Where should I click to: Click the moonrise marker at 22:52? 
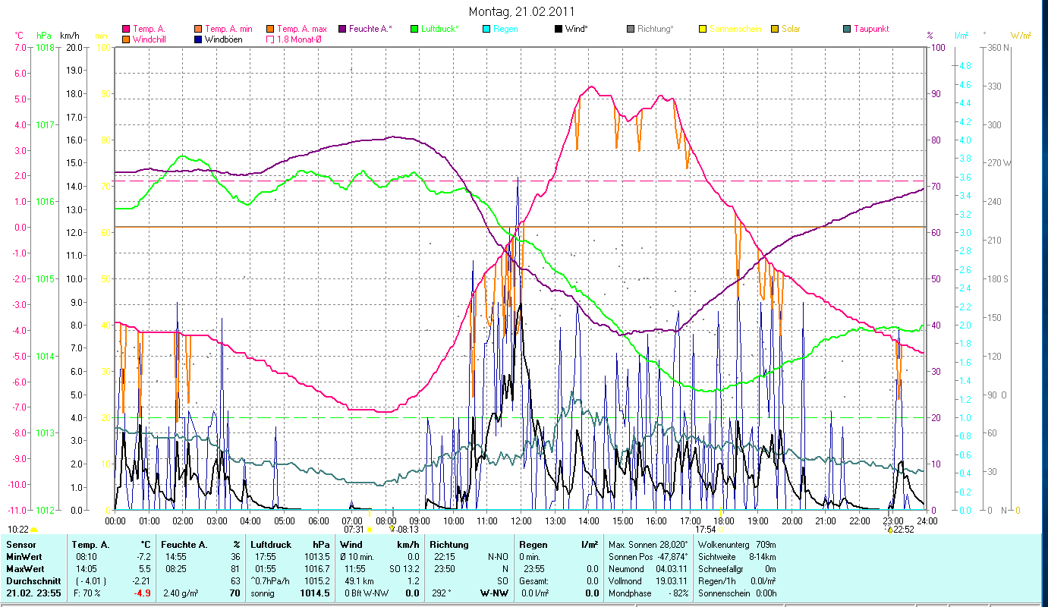click(x=889, y=529)
